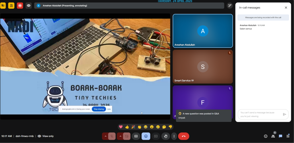
Task: Send the laughing face reaction
Action: 146,127
